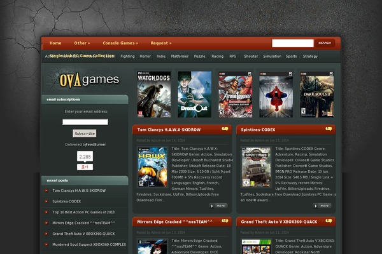This screenshot has width=382, height=254.
Task: Open the Home menu item
Action: [x=55, y=43]
